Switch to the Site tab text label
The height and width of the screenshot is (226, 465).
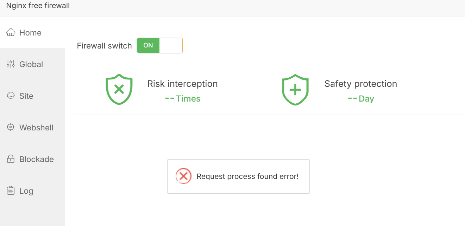point(26,96)
